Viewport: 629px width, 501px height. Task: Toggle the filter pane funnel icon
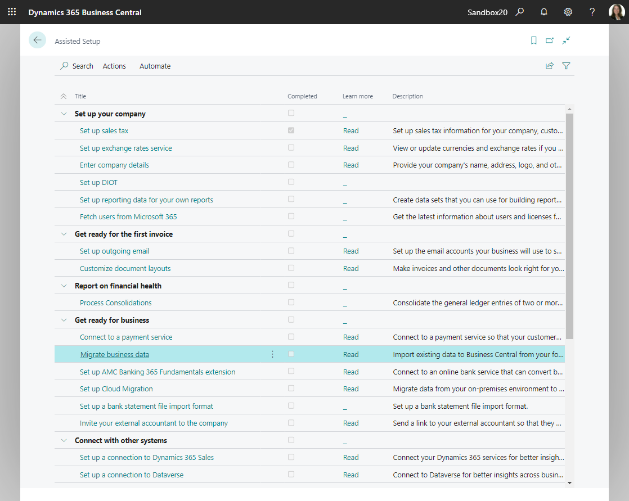(x=566, y=66)
